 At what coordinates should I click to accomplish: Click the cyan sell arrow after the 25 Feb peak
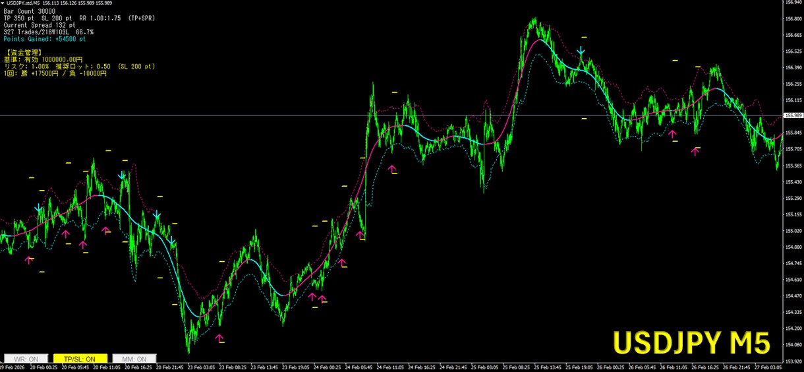(x=581, y=51)
